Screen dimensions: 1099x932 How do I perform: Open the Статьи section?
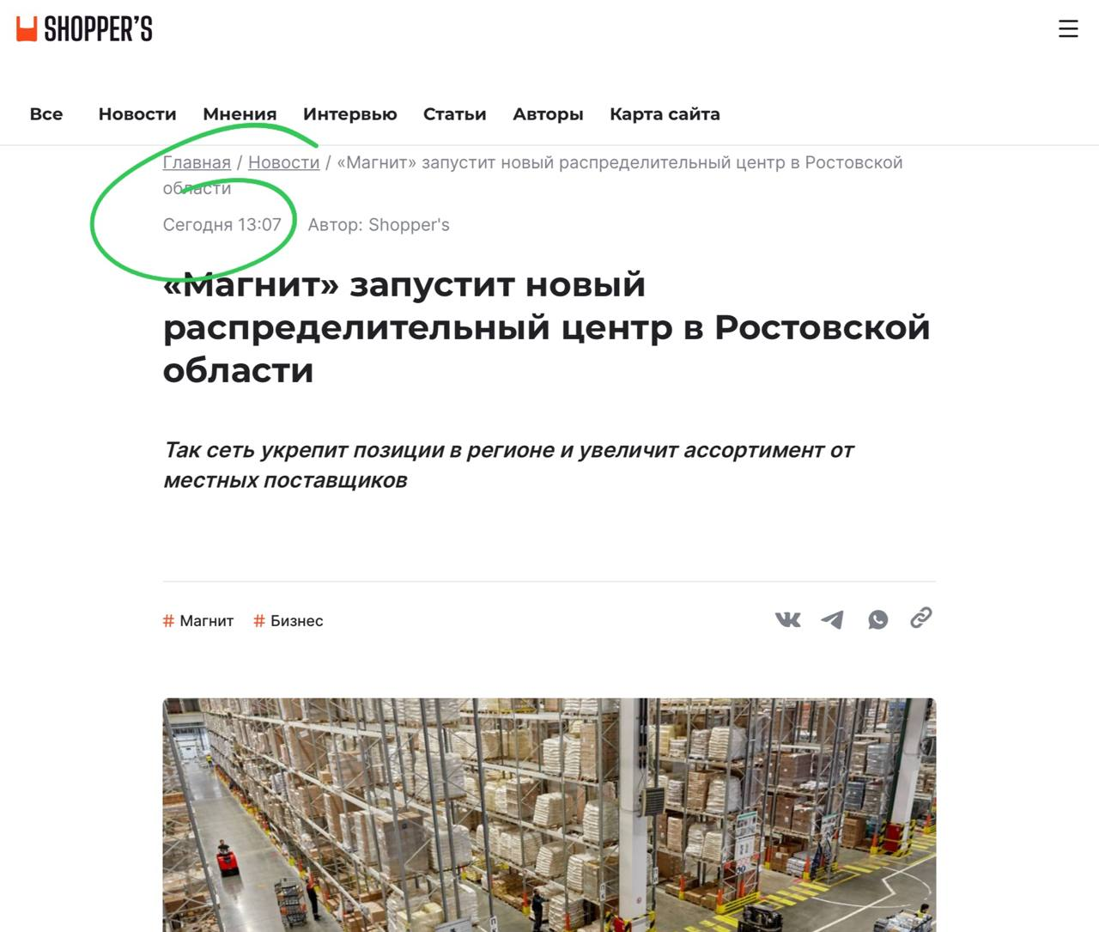[x=455, y=114]
